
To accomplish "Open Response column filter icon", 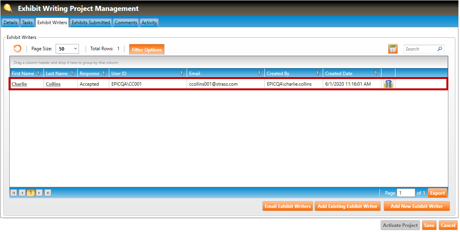I will pyautogui.click(x=104, y=73).
